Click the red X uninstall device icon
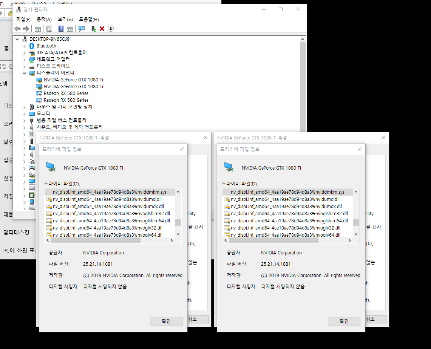Image resolution: width=431 pixels, height=349 pixels. click(x=102, y=29)
